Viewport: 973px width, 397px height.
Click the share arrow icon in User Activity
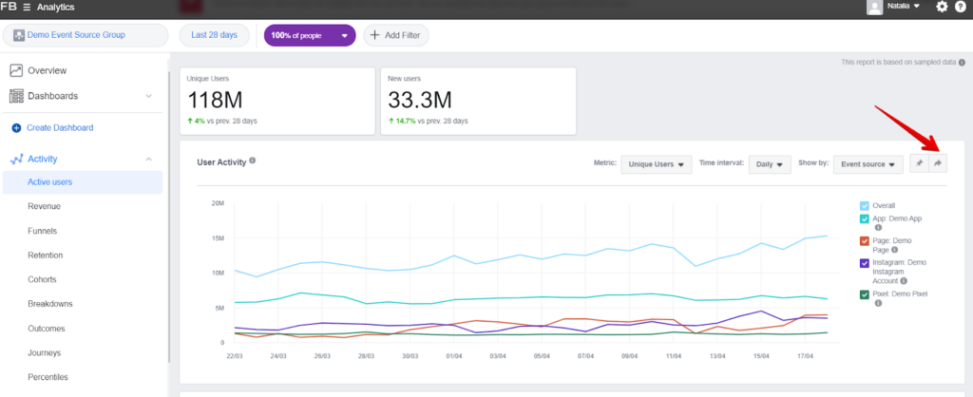938,163
